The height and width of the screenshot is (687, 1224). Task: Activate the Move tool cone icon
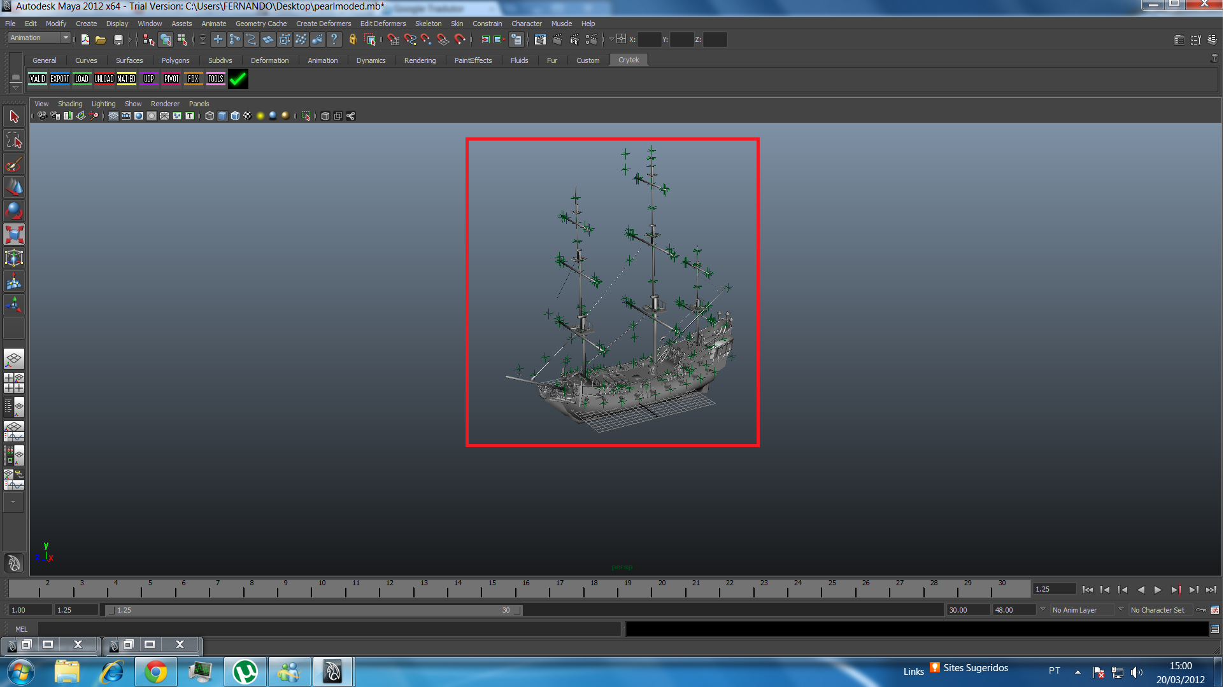pyautogui.click(x=14, y=188)
